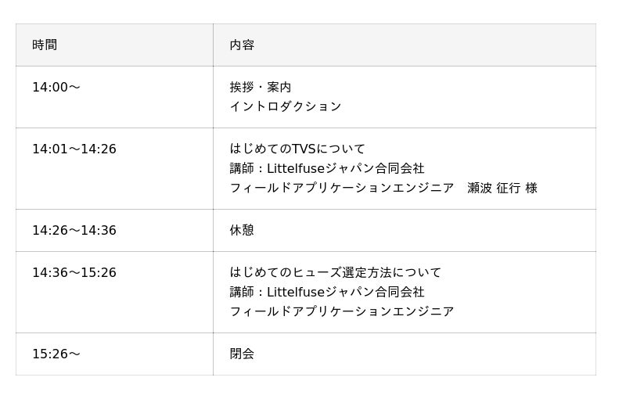
Task: Click フィールドアプリケーションエンジニア in the fuse session row
Action: [x=342, y=311]
